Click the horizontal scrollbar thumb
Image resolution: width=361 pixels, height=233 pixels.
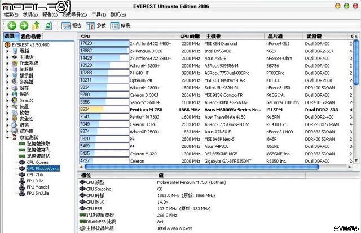202,167
